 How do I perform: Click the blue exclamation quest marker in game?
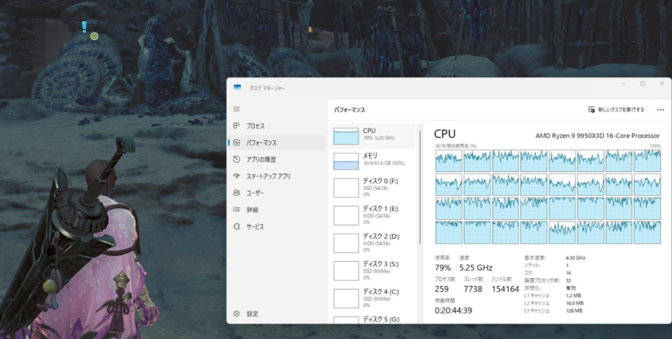click(x=84, y=26)
